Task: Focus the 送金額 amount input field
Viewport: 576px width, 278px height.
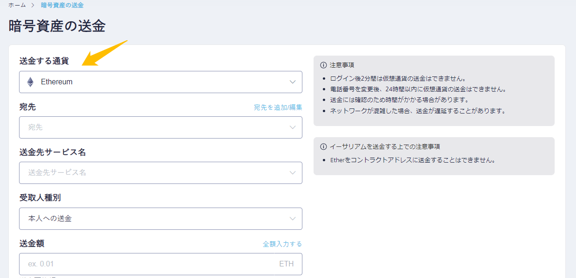Action: (x=161, y=264)
